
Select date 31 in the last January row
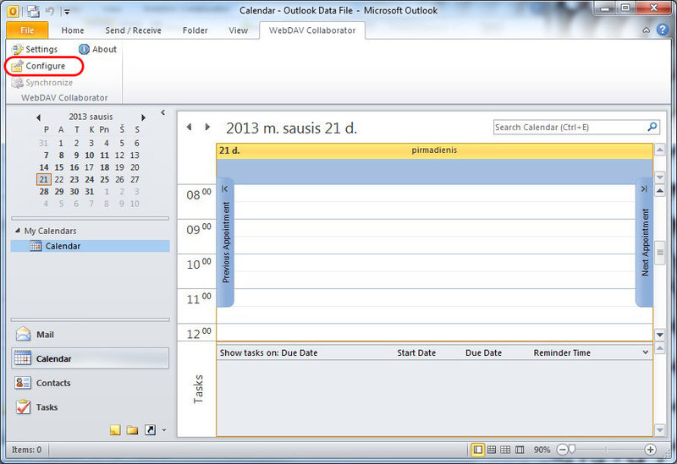[x=90, y=192]
